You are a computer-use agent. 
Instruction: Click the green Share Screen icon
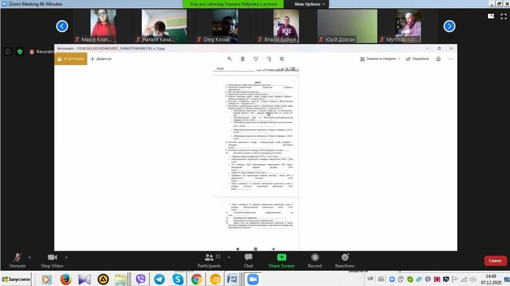click(x=281, y=258)
